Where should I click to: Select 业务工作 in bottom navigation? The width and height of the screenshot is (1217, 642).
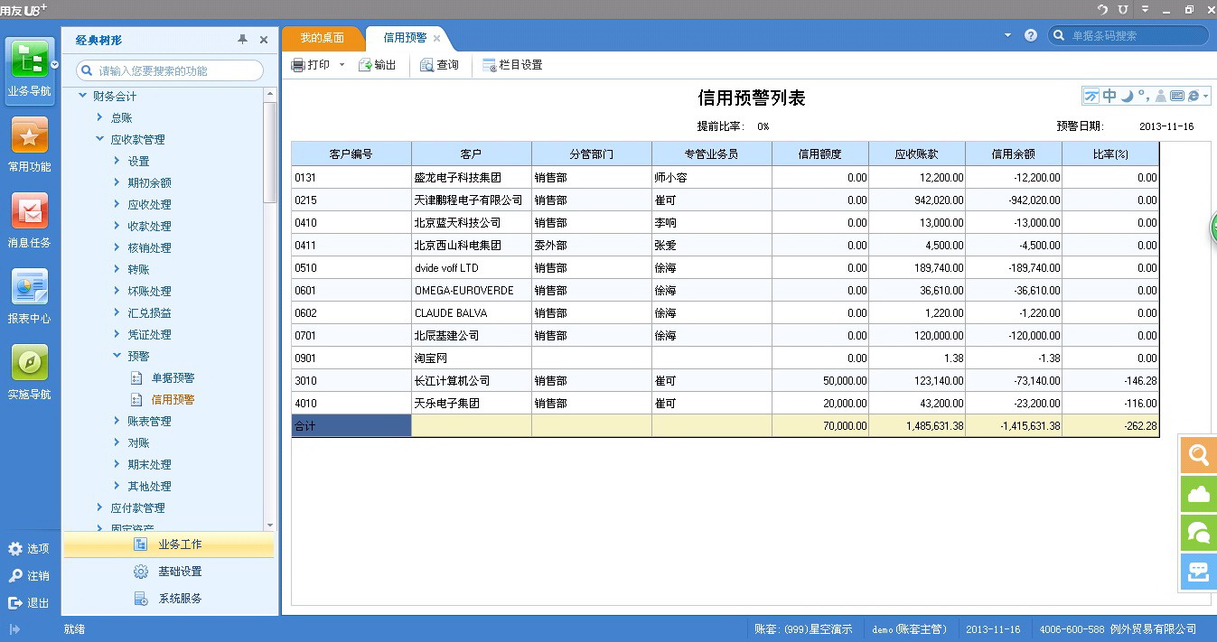tap(169, 544)
